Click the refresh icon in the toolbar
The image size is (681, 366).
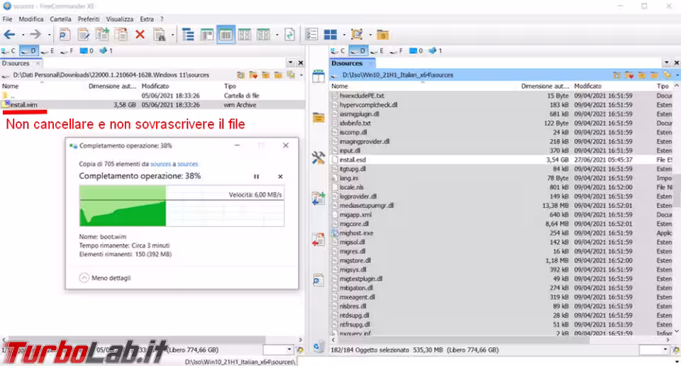[x=289, y=34]
